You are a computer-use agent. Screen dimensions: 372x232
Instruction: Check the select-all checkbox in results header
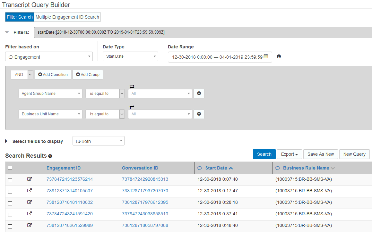coord(10,168)
